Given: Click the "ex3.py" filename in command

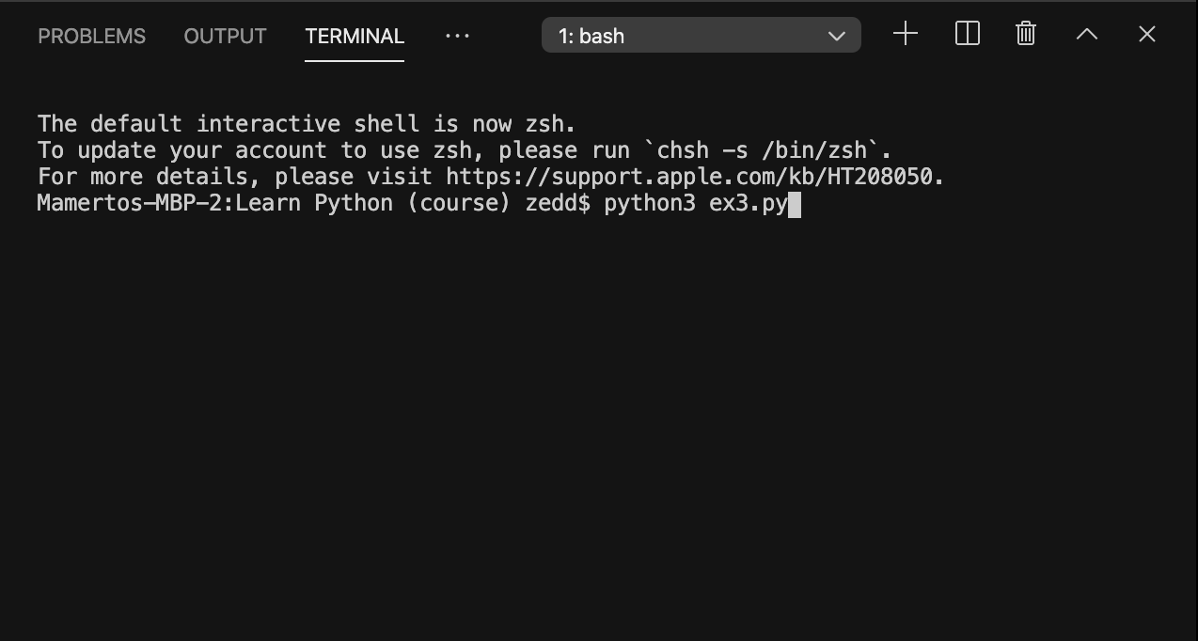Looking at the screenshot, I should click(748, 204).
